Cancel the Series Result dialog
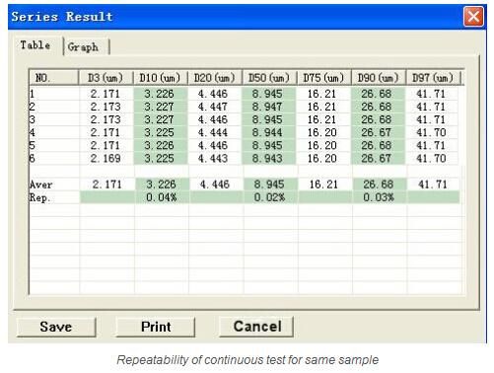The image size is (494, 373). [256, 327]
